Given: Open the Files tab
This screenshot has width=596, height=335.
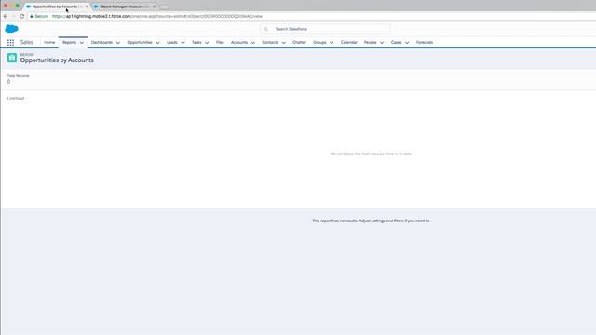Looking at the screenshot, I should click(x=220, y=42).
